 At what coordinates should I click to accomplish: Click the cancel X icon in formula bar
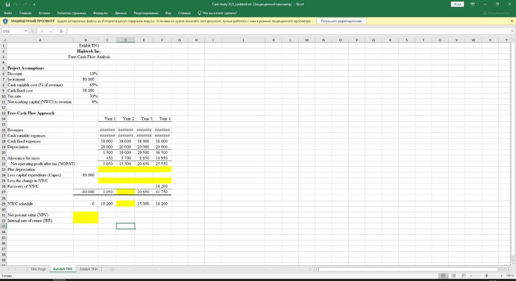[43, 31]
